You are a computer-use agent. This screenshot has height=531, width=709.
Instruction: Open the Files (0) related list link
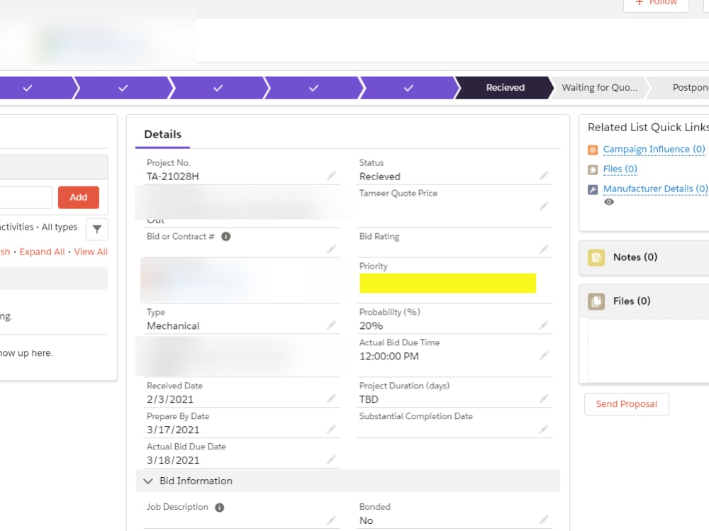point(619,169)
